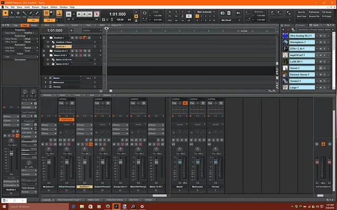Toggle loop on/off icon
The height and width of the screenshot is (210, 337).
pos(144,13)
